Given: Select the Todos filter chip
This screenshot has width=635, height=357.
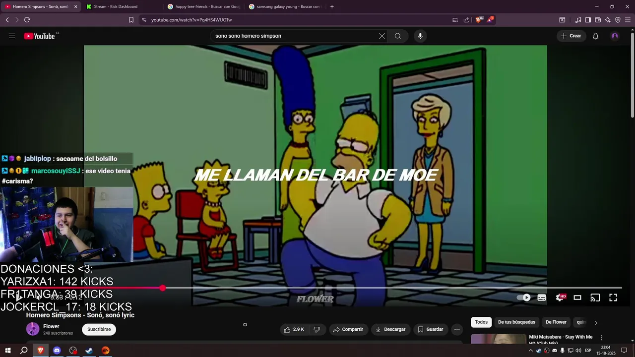Looking at the screenshot, I should pyautogui.click(x=481, y=322).
